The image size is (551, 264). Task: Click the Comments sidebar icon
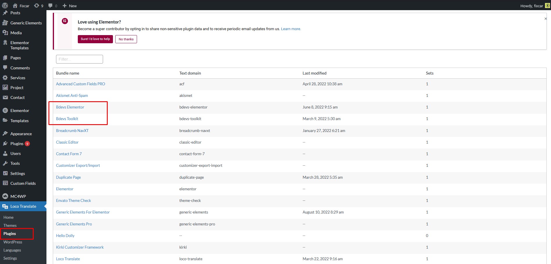coord(5,68)
